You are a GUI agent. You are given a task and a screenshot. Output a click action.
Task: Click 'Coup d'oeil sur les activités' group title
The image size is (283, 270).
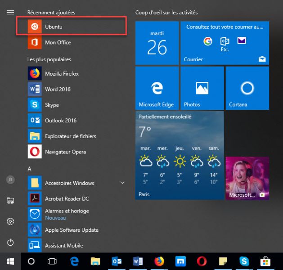(x=166, y=13)
